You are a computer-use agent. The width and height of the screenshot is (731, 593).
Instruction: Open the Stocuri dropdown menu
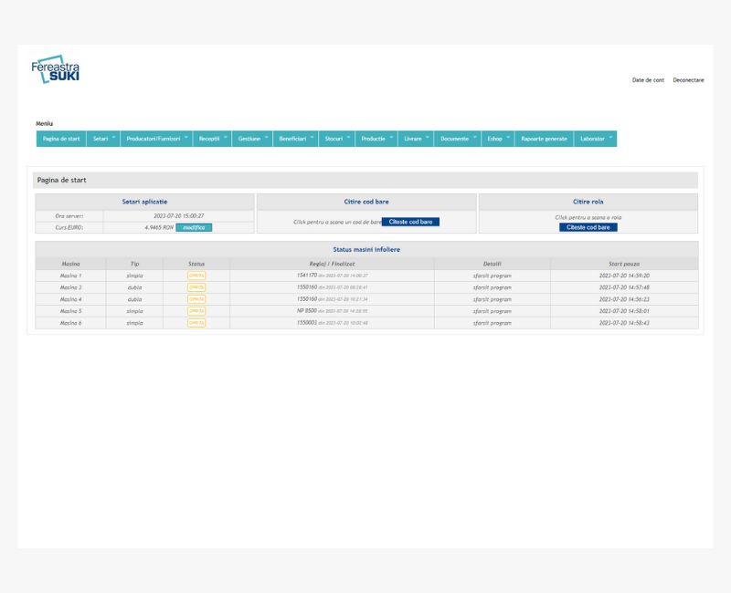tap(337, 139)
